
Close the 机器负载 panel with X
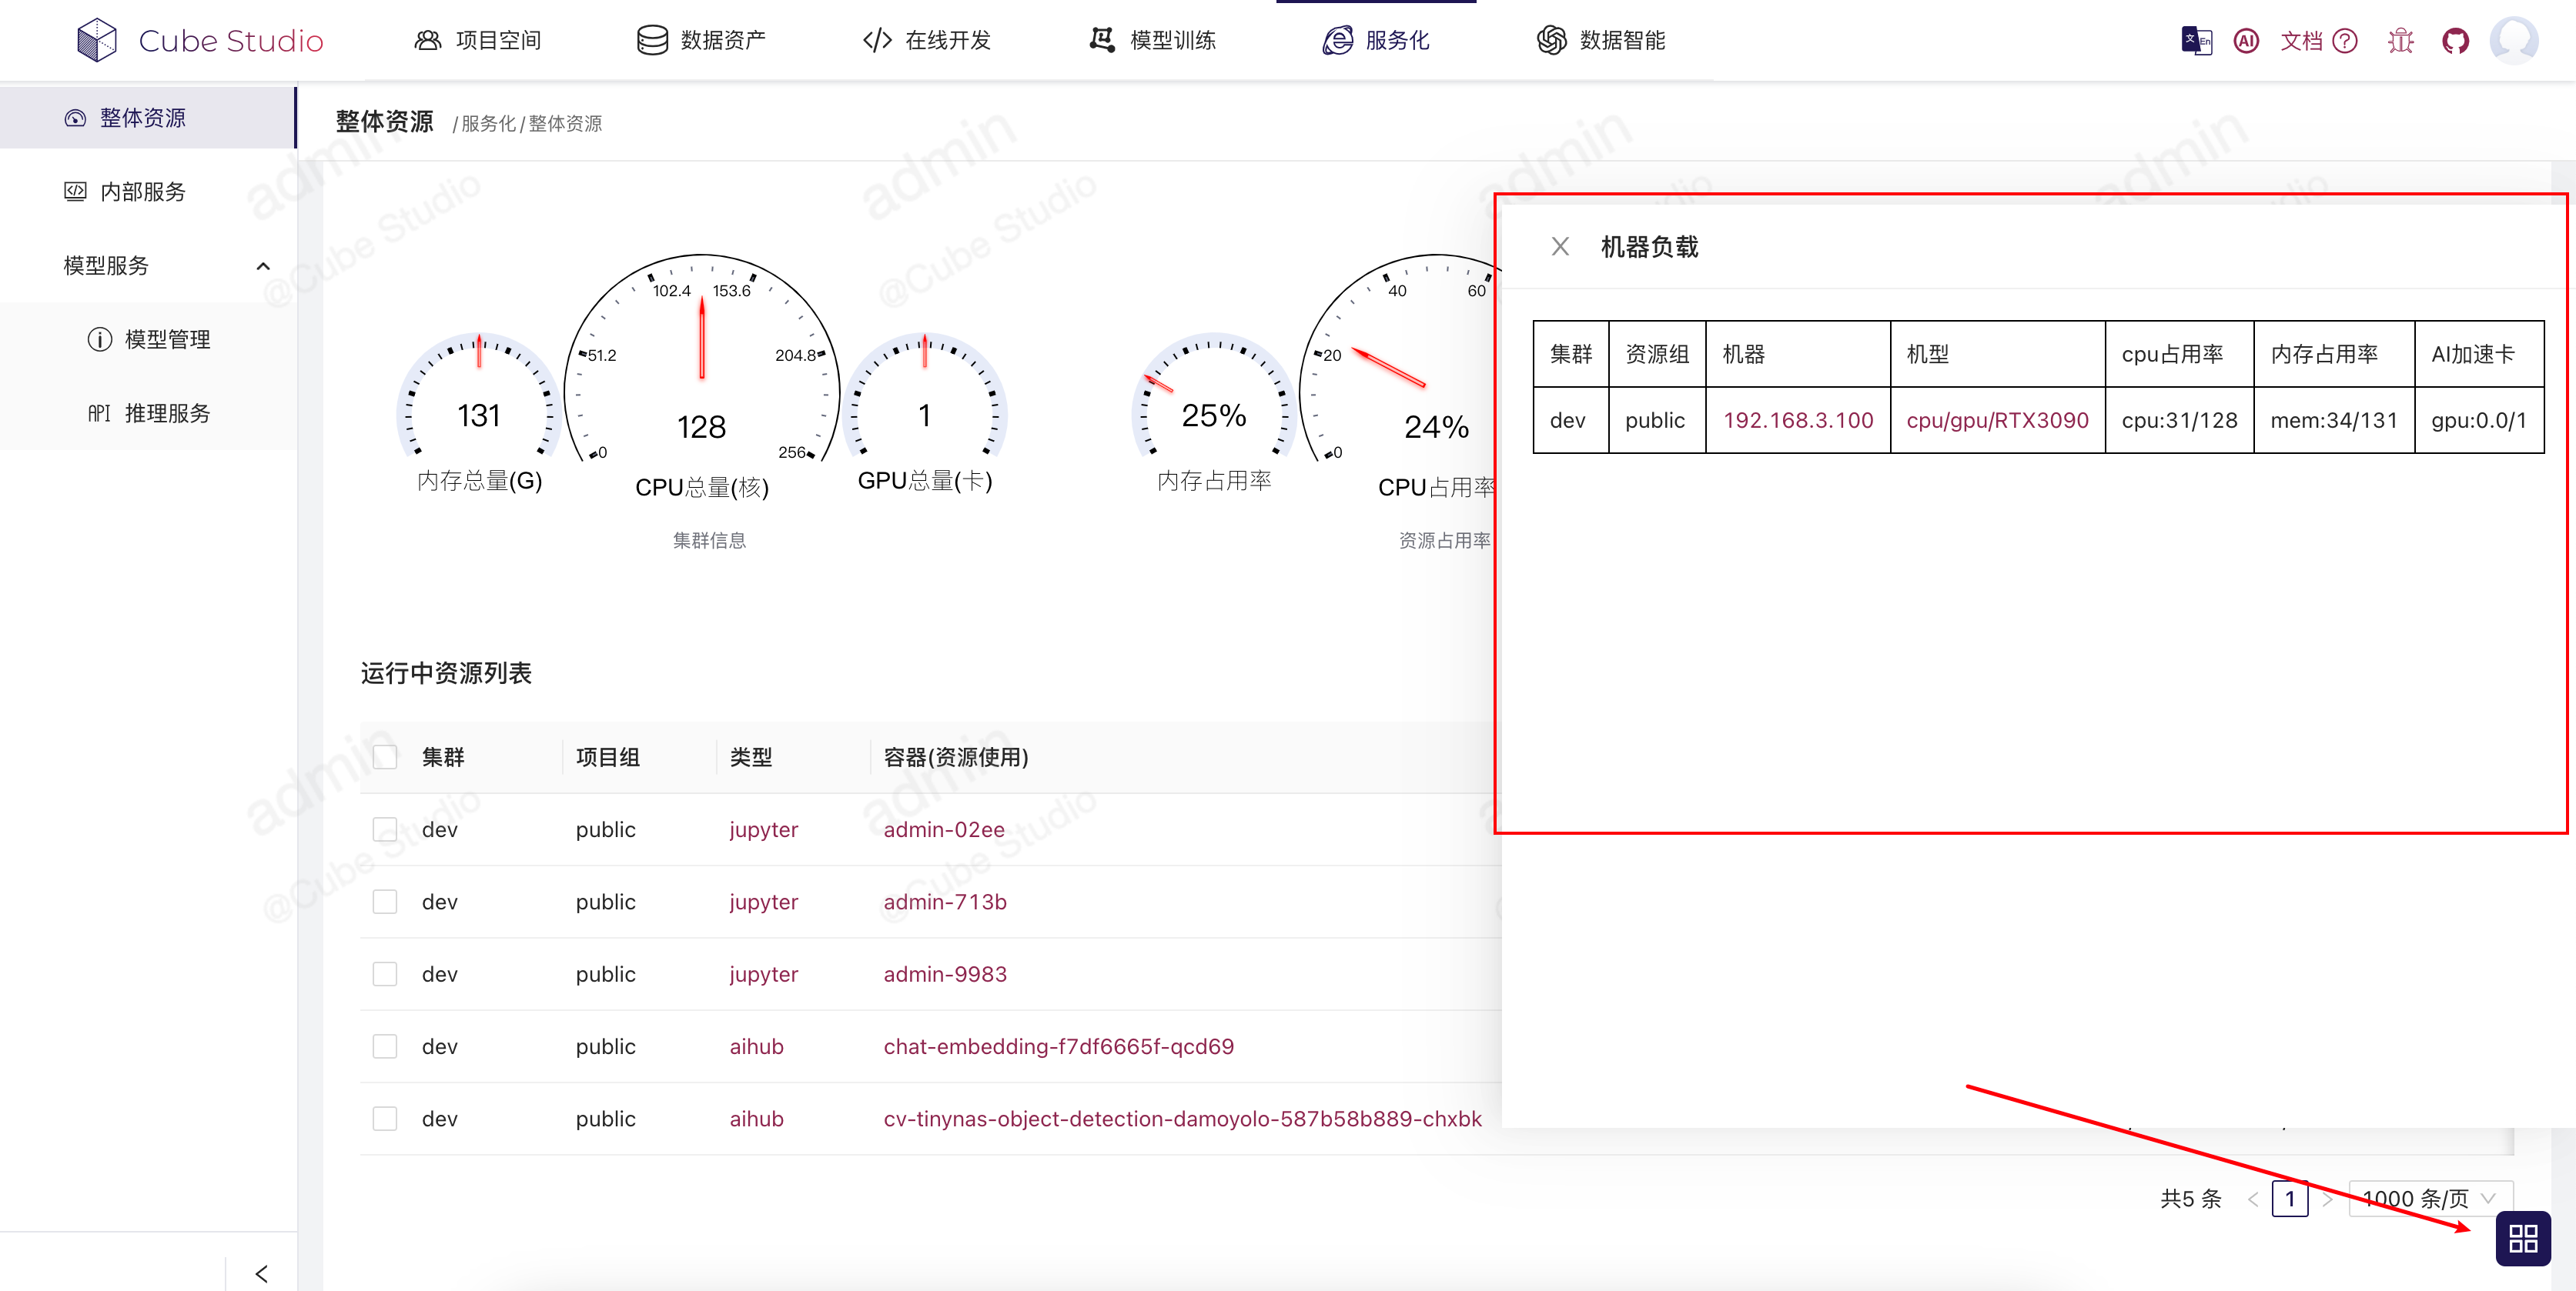point(1560,245)
